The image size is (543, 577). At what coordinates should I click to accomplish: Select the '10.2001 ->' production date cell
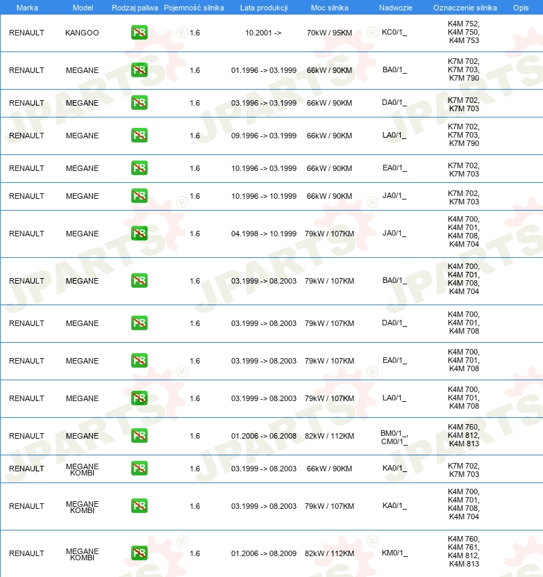tap(263, 33)
